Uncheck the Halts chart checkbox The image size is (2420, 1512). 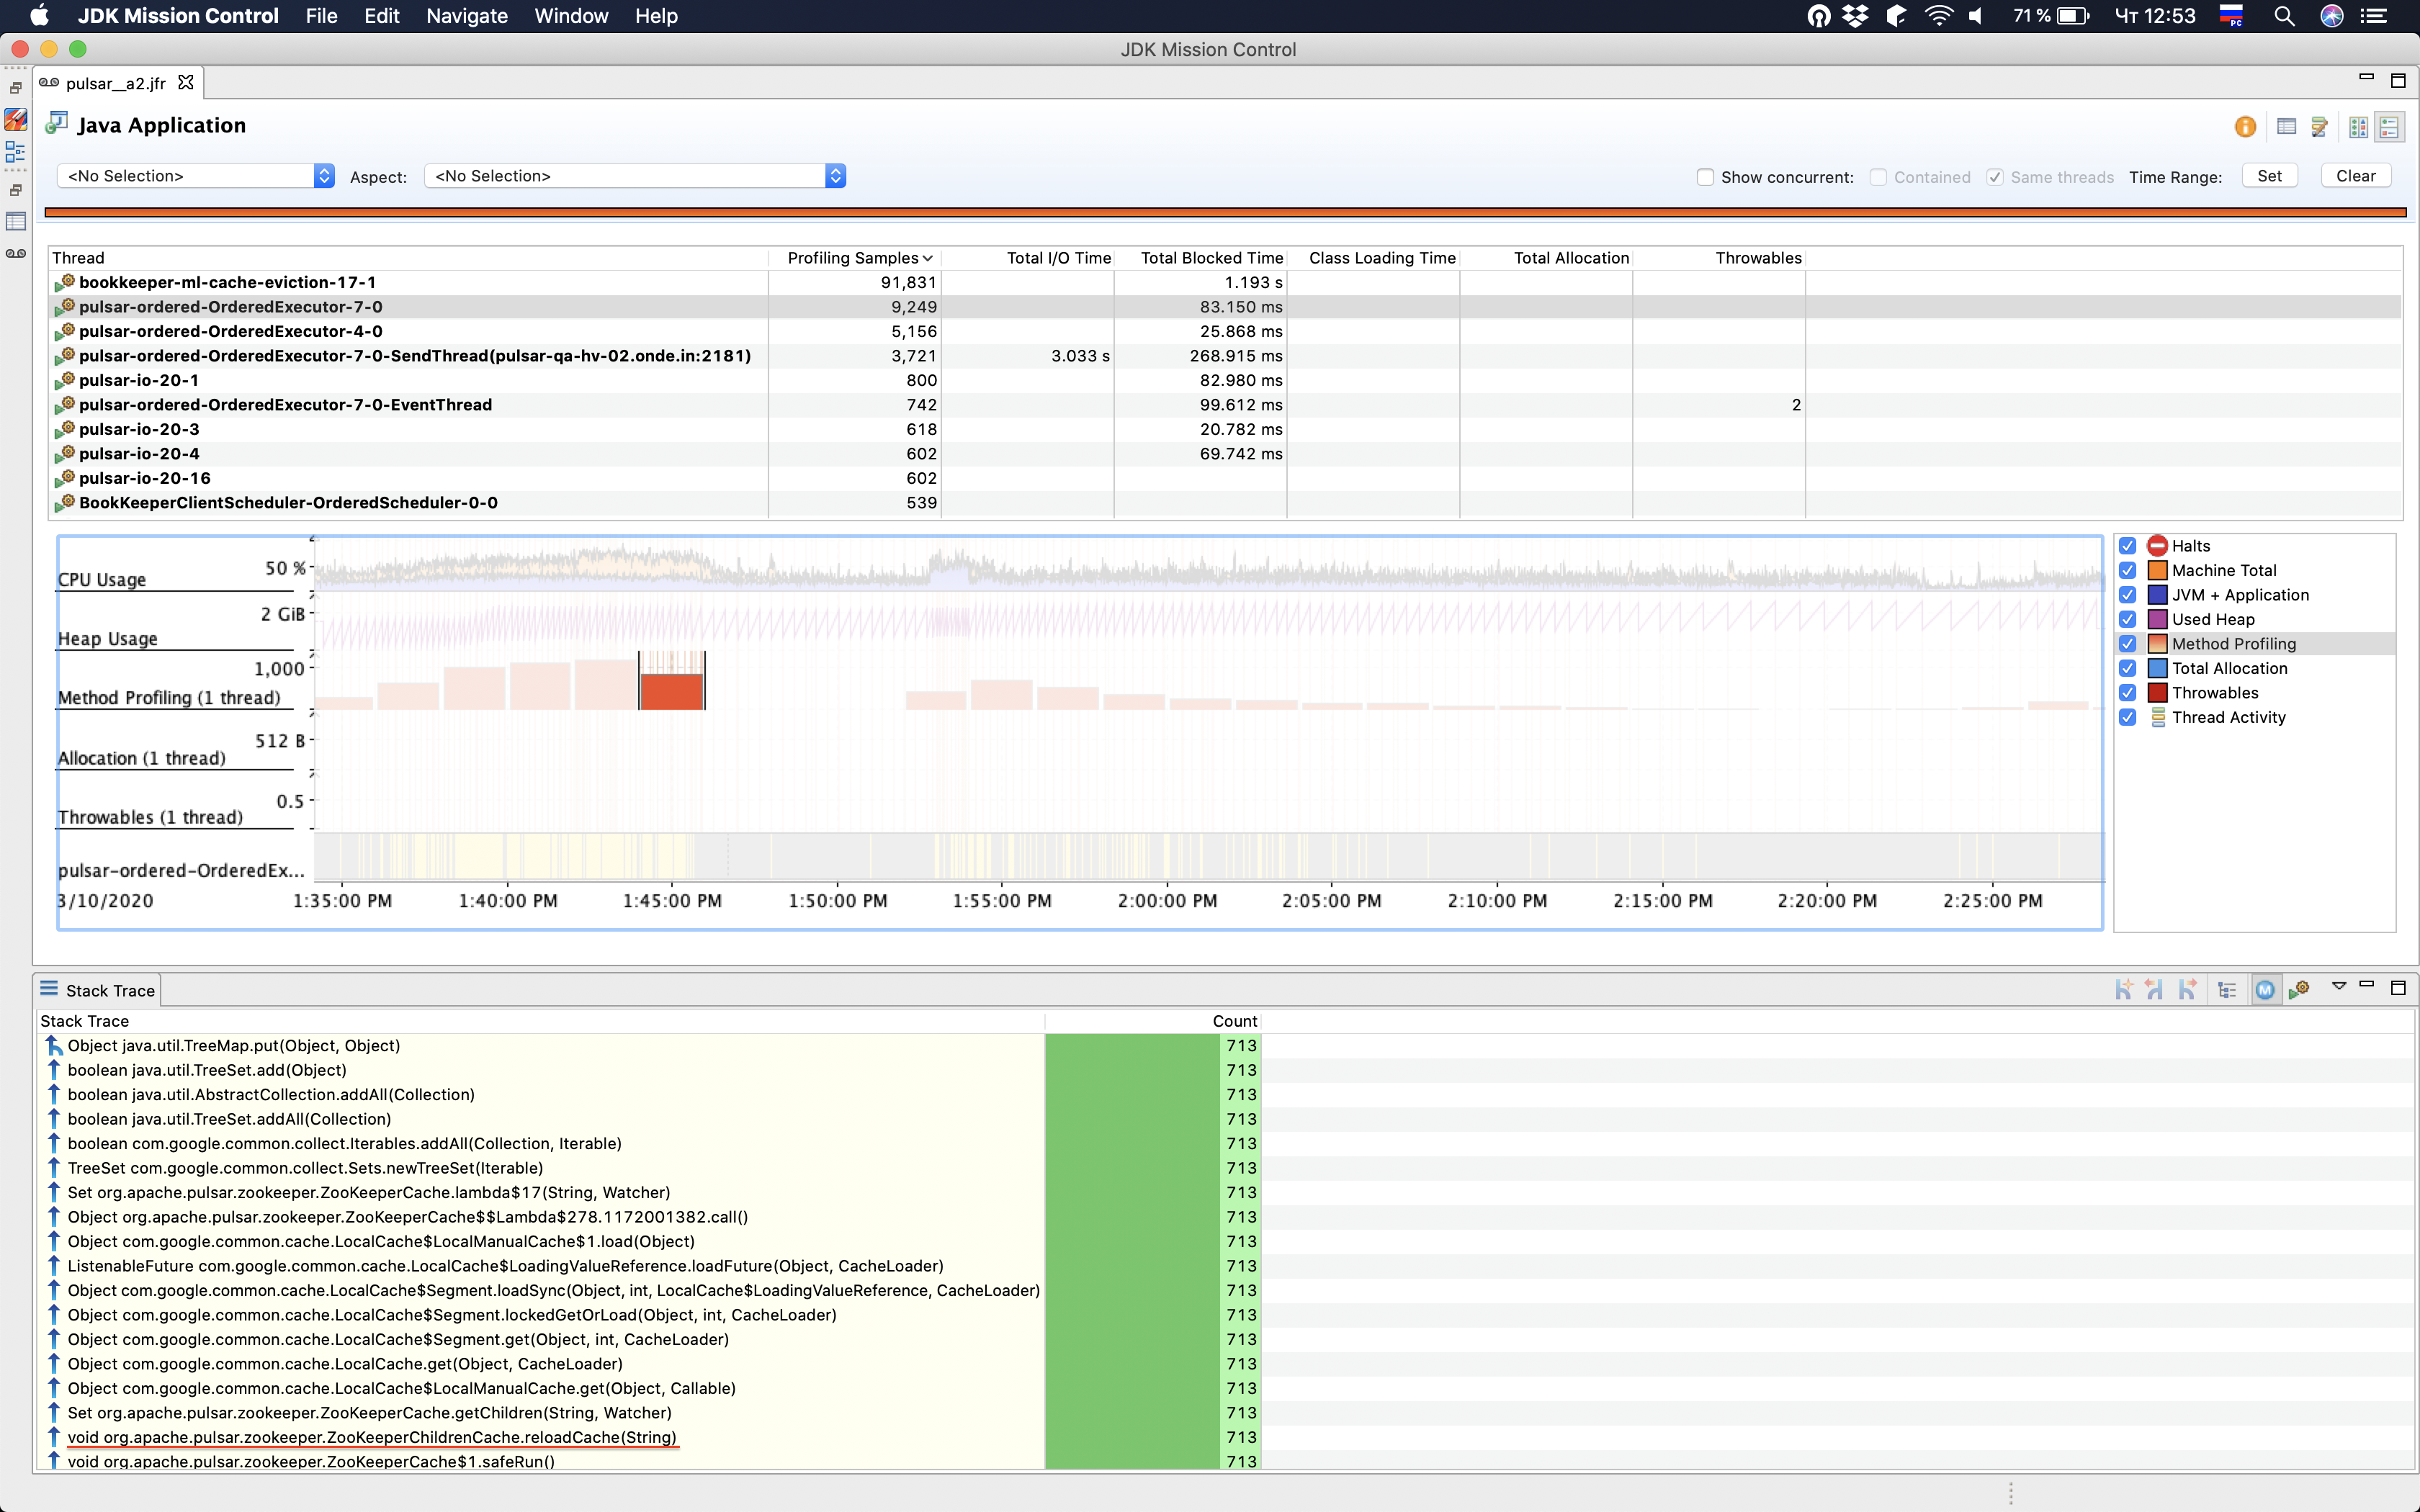pos(2127,546)
